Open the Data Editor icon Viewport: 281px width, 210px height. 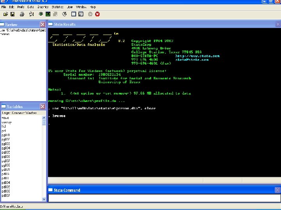pos(74,14)
